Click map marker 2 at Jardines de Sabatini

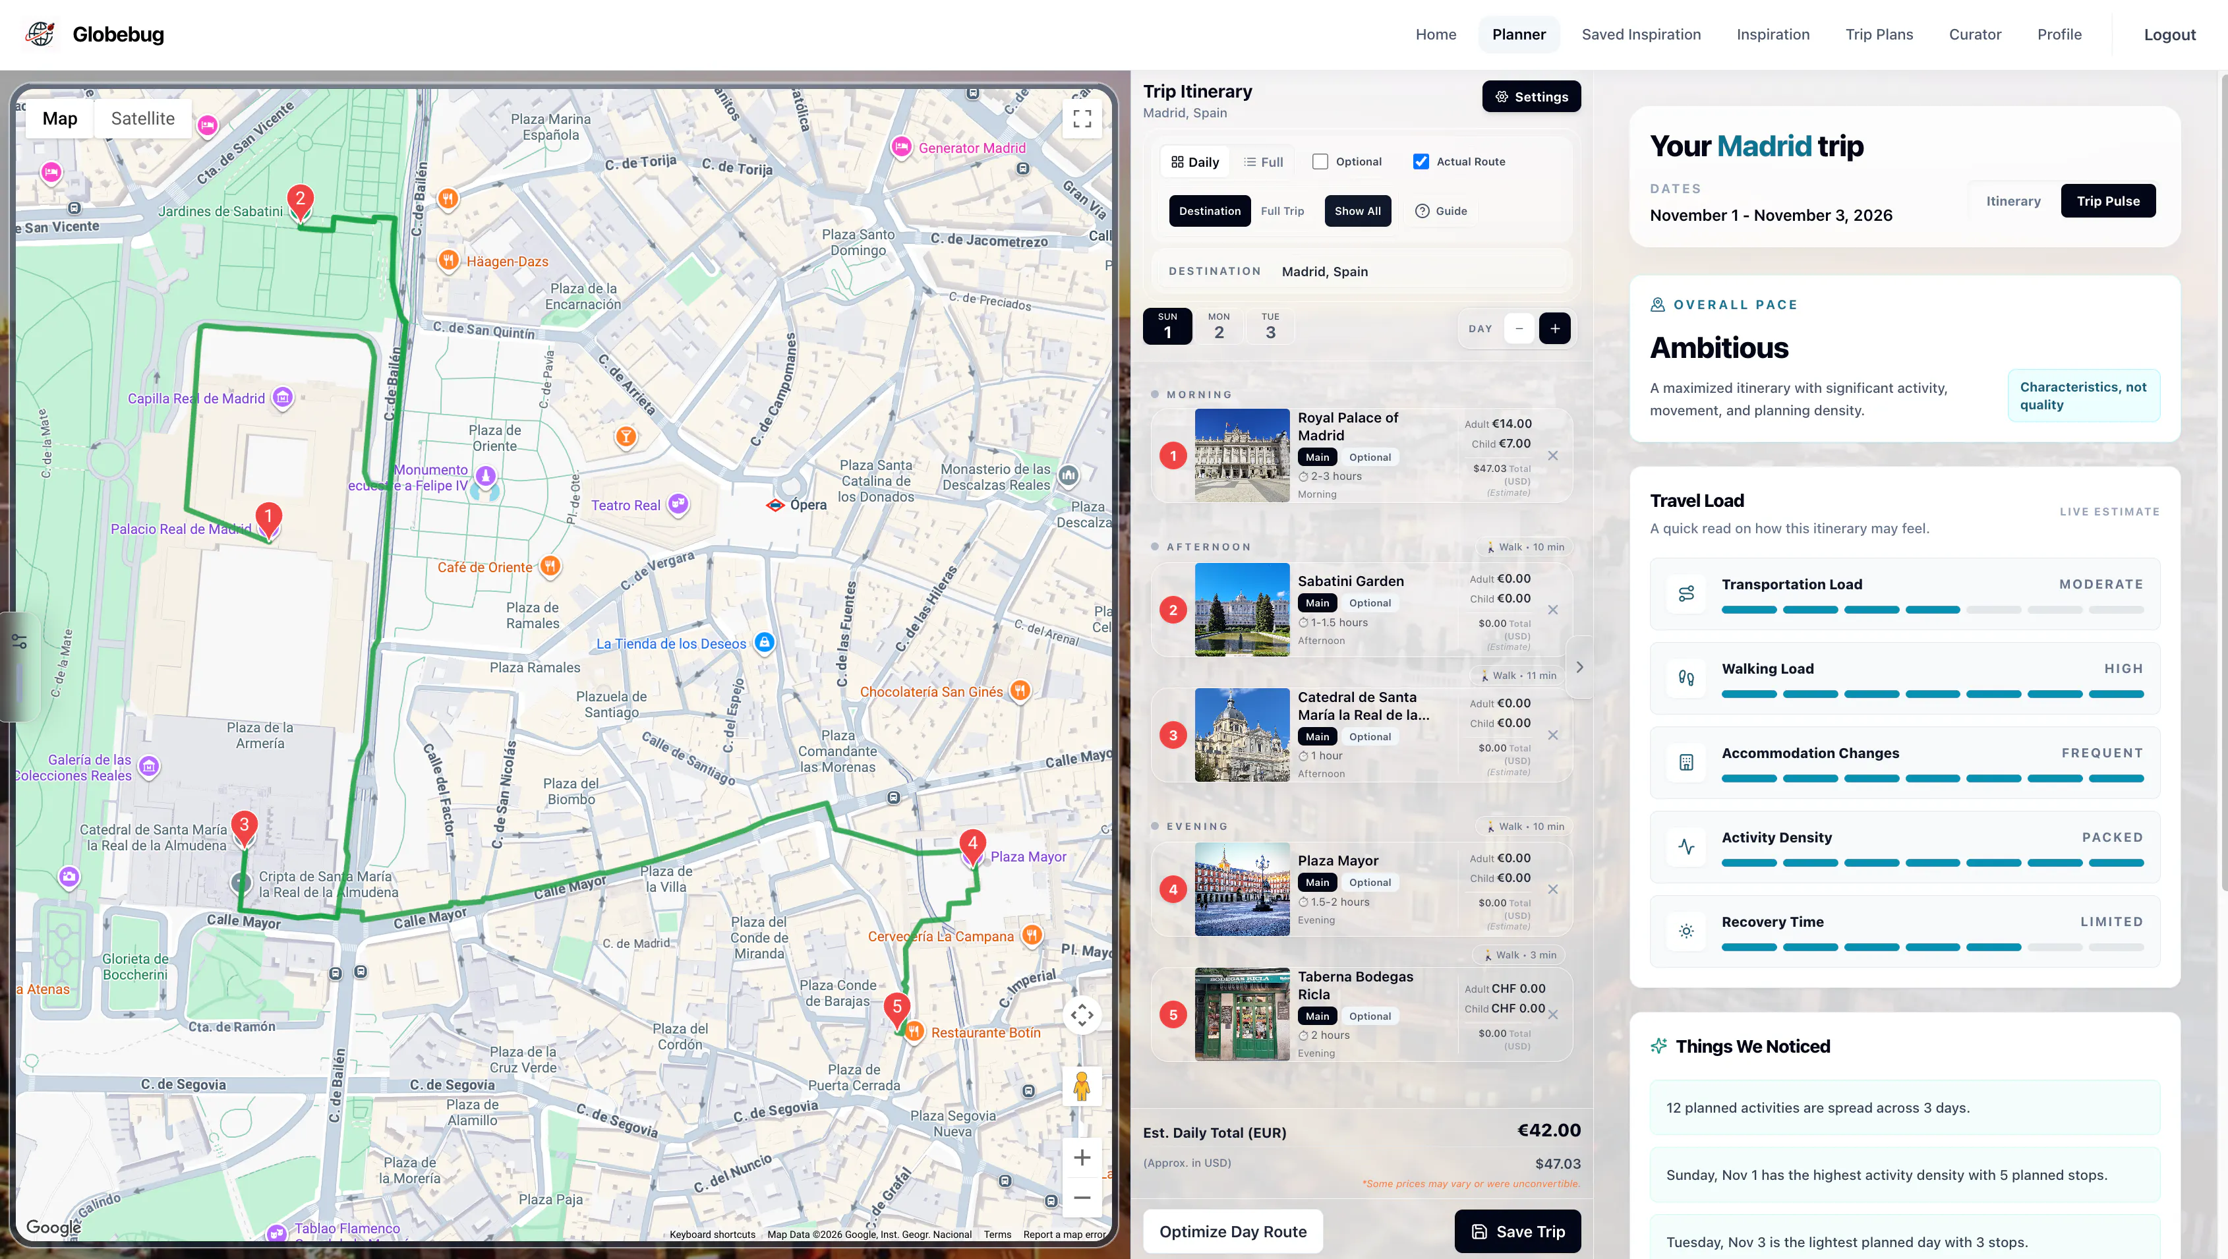[299, 202]
